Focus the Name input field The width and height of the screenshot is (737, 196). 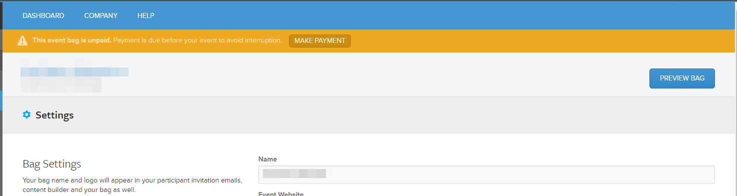[487, 174]
